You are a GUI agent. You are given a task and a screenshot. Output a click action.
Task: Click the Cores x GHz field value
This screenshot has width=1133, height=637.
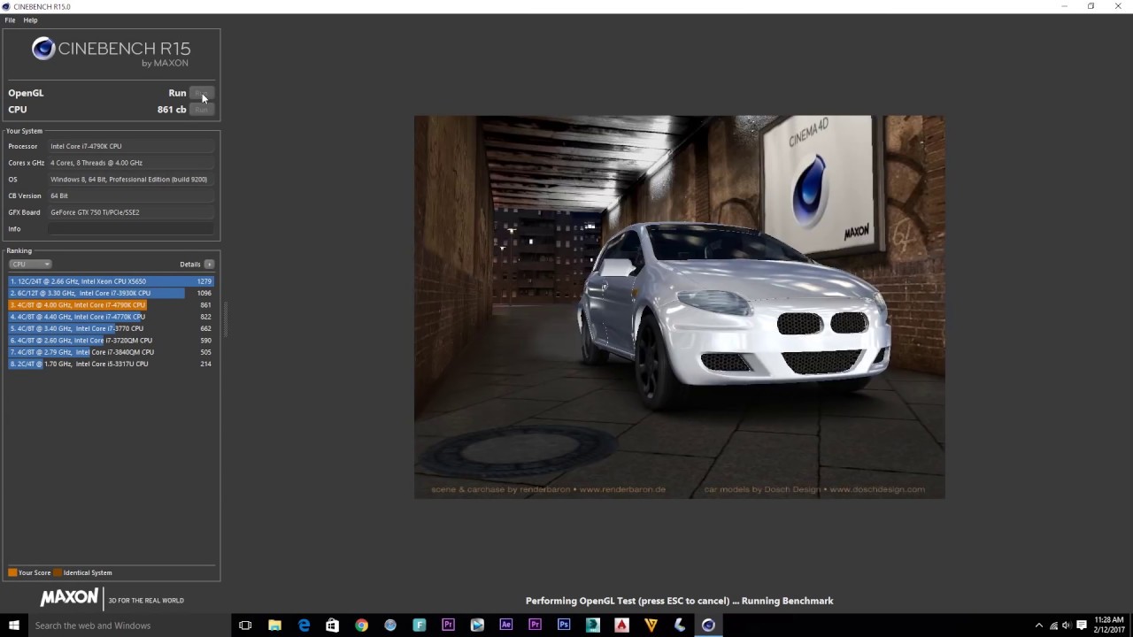[x=131, y=163]
